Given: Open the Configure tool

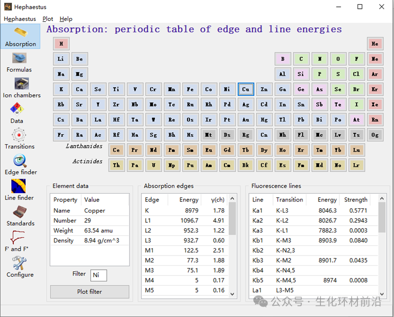Looking at the screenshot, I should (x=20, y=267).
